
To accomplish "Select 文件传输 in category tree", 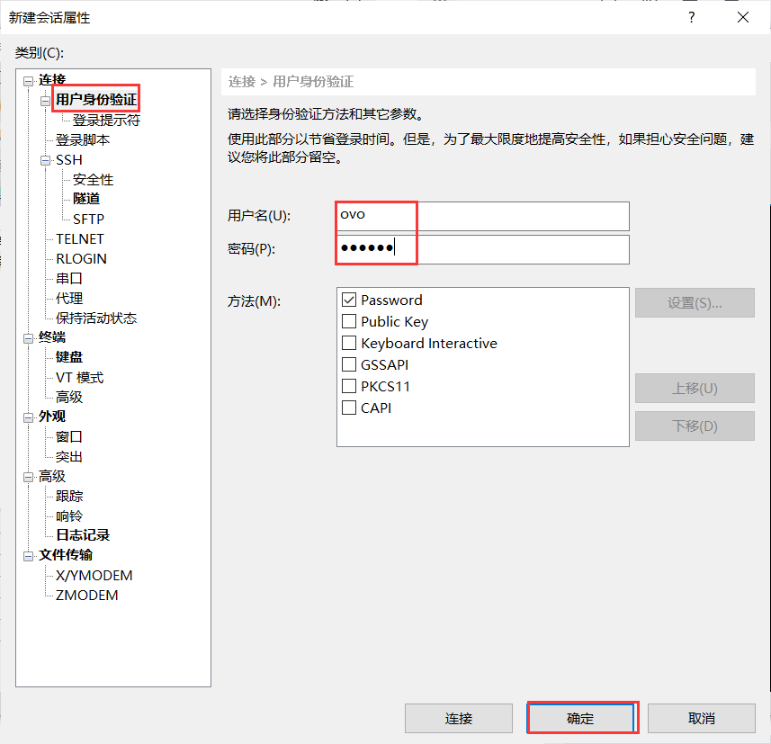I will pyautogui.click(x=66, y=555).
